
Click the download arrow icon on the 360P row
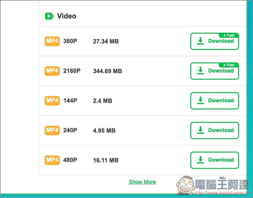pyautogui.click(x=200, y=41)
